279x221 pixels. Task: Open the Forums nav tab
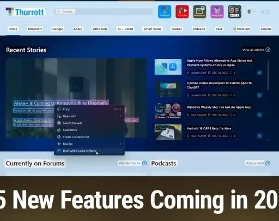pos(266,29)
